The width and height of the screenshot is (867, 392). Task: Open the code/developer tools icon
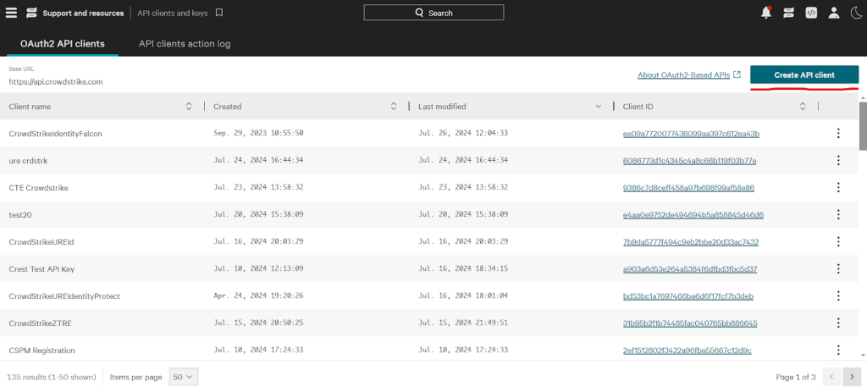click(x=811, y=14)
